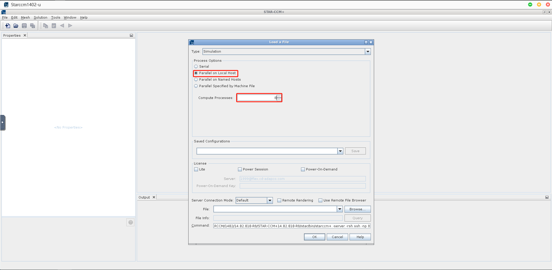Minimize the Properties panel
This screenshot has height=270, width=552.
[x=131, y=35]
